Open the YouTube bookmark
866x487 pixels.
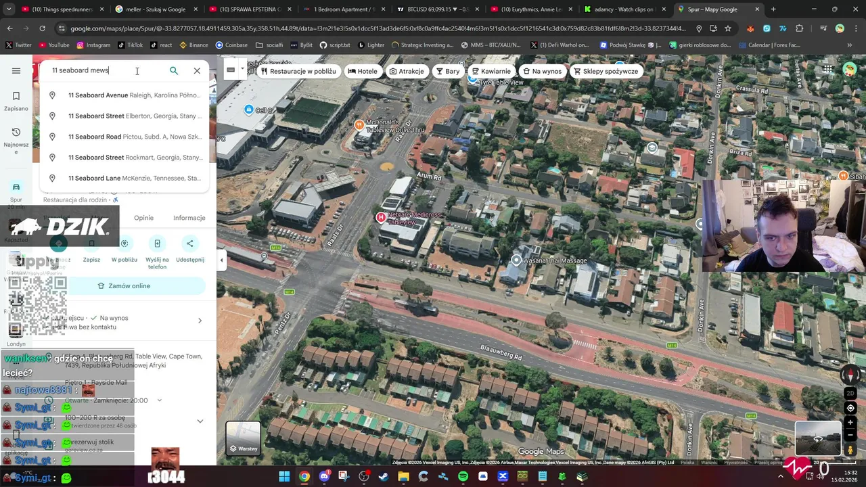54,45
